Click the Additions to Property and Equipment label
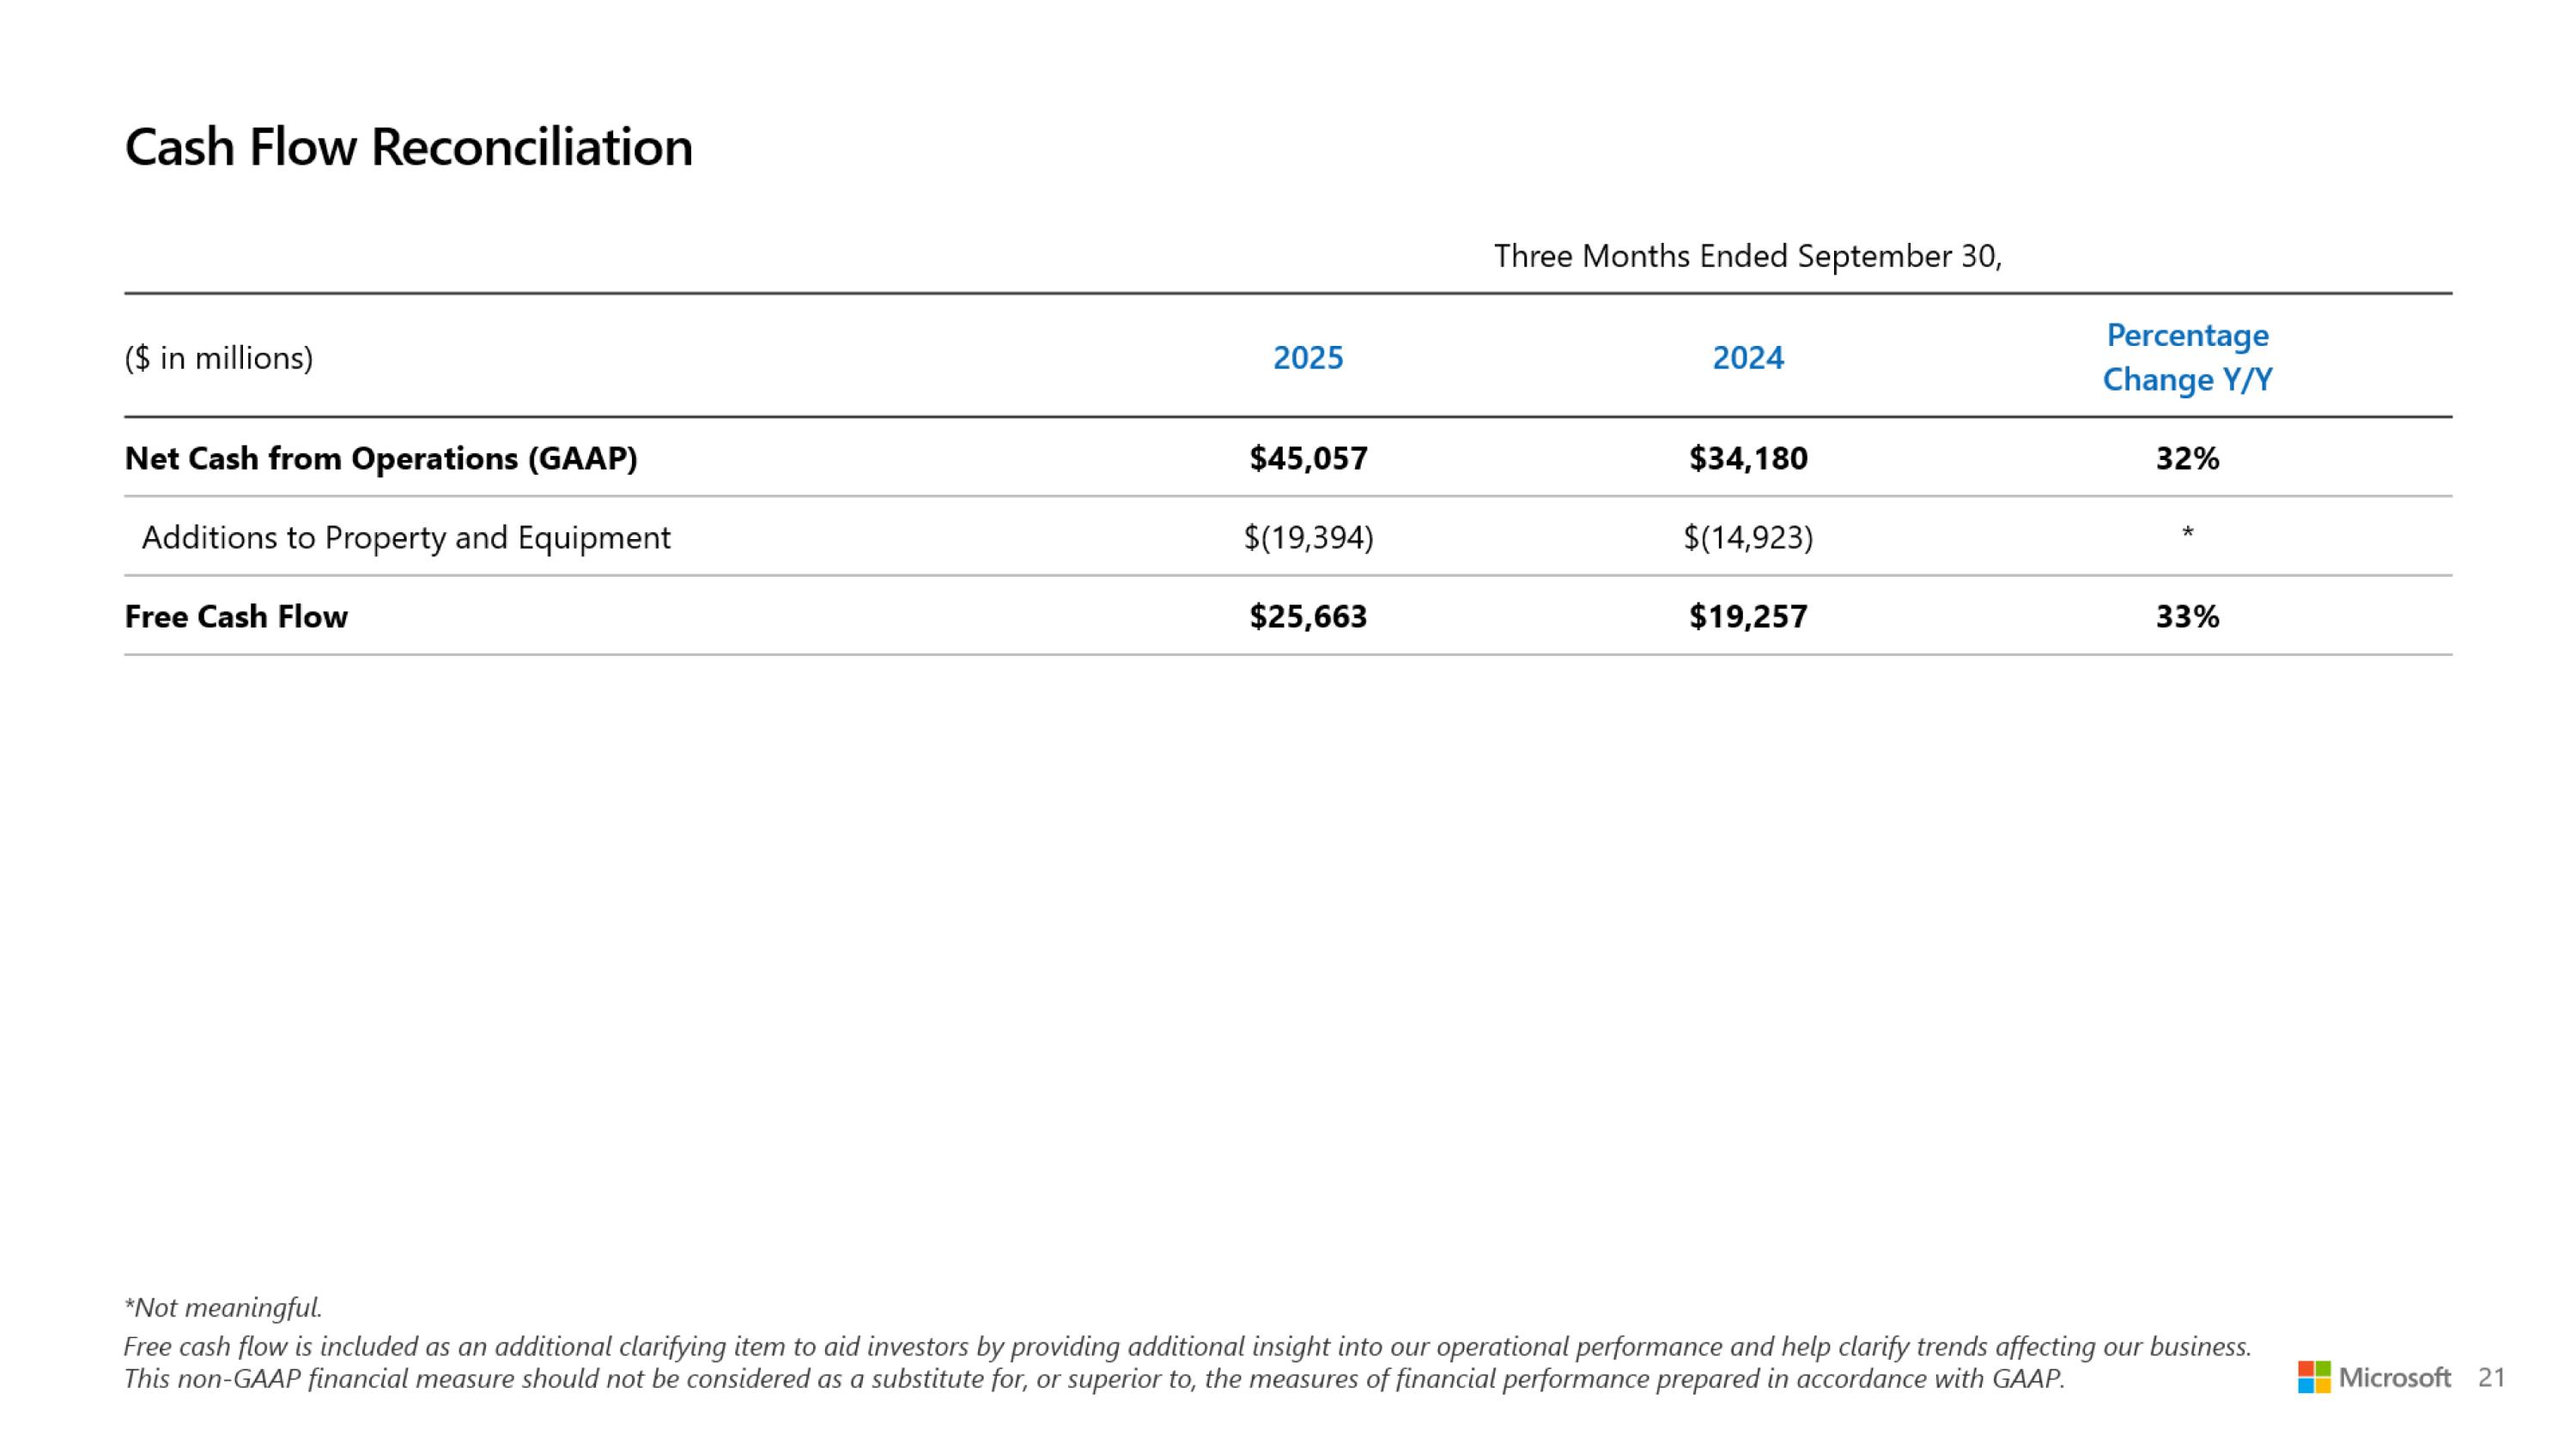 [x=406, y=537]
